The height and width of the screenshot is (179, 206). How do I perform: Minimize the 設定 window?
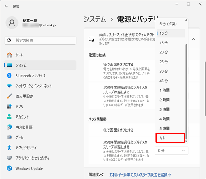click(177, 4)
